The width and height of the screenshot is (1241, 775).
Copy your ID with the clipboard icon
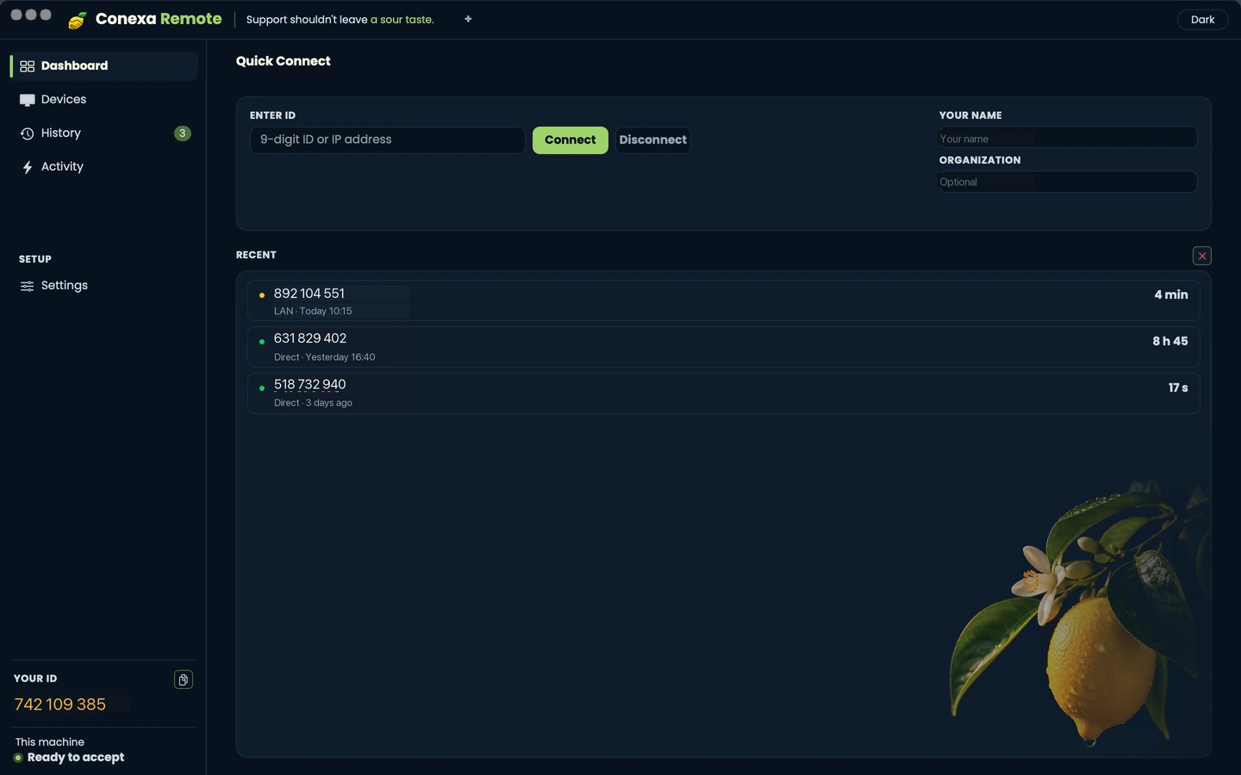click(x=184, y=679)
